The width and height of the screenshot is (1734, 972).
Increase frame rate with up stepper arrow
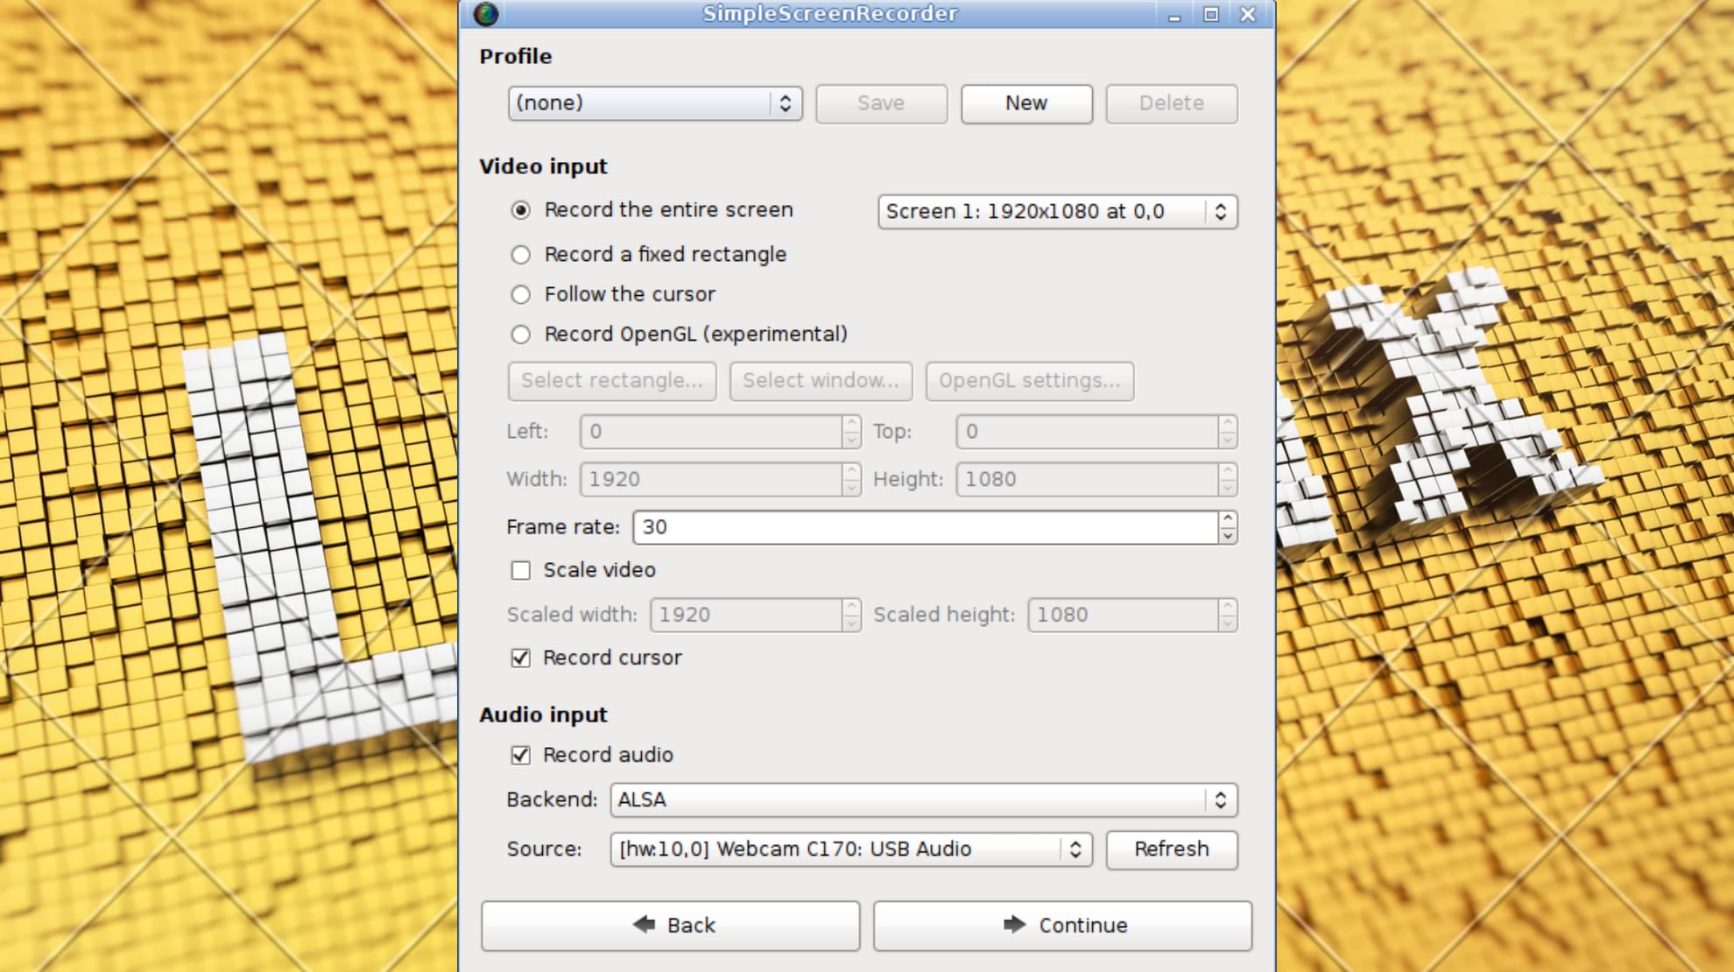1228,519
